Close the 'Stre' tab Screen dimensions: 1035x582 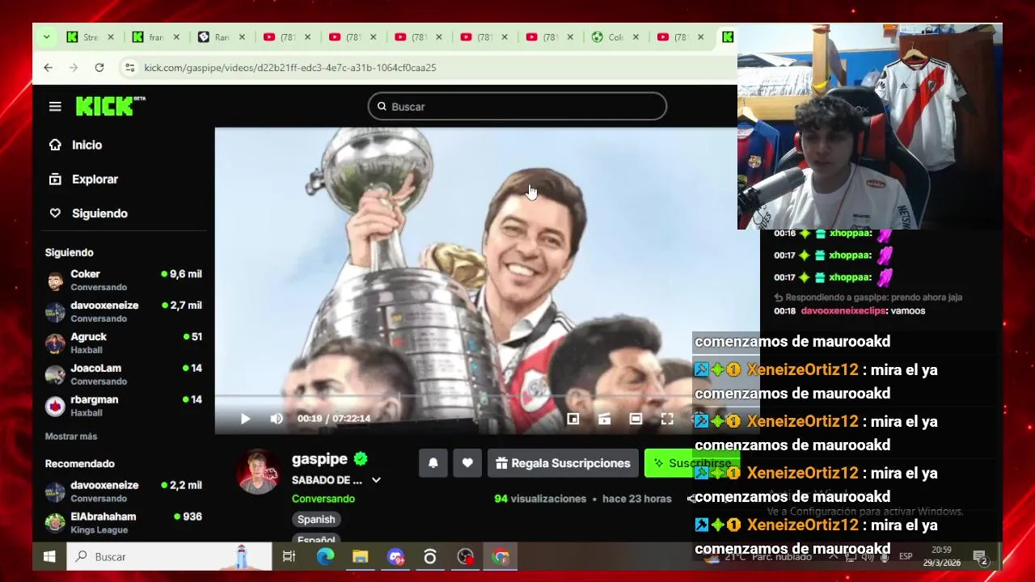(111, 37)
